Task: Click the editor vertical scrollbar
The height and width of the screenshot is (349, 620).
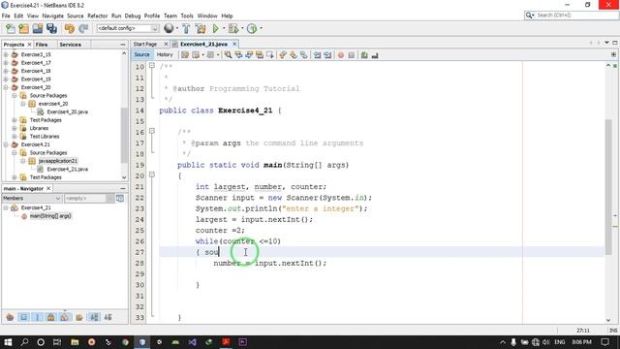Action: (x=608, y=186)
